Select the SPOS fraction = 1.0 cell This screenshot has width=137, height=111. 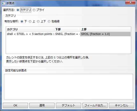(105, 34)
